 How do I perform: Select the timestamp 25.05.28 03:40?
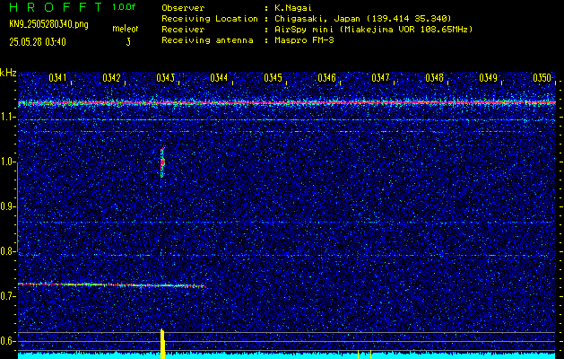[38, 42]
